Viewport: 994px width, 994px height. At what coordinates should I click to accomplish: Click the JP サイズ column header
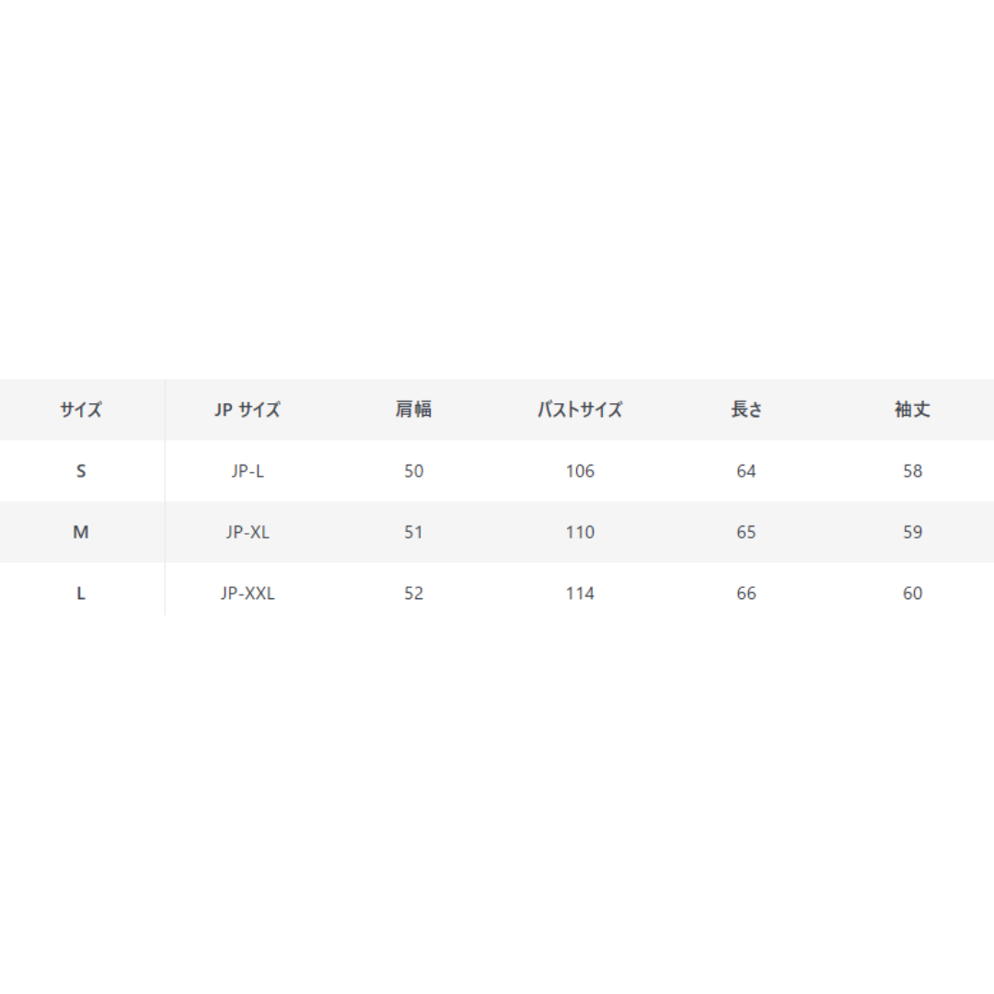[248, 410]
